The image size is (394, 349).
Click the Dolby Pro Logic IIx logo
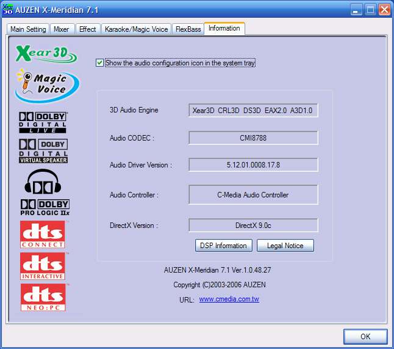tap(45, 207)
